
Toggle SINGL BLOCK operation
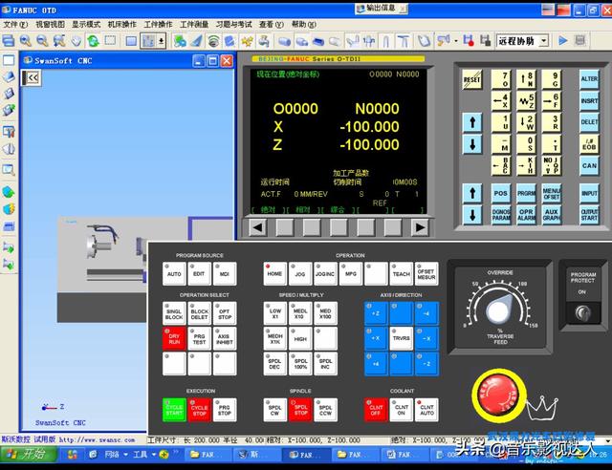coord(174,313)
